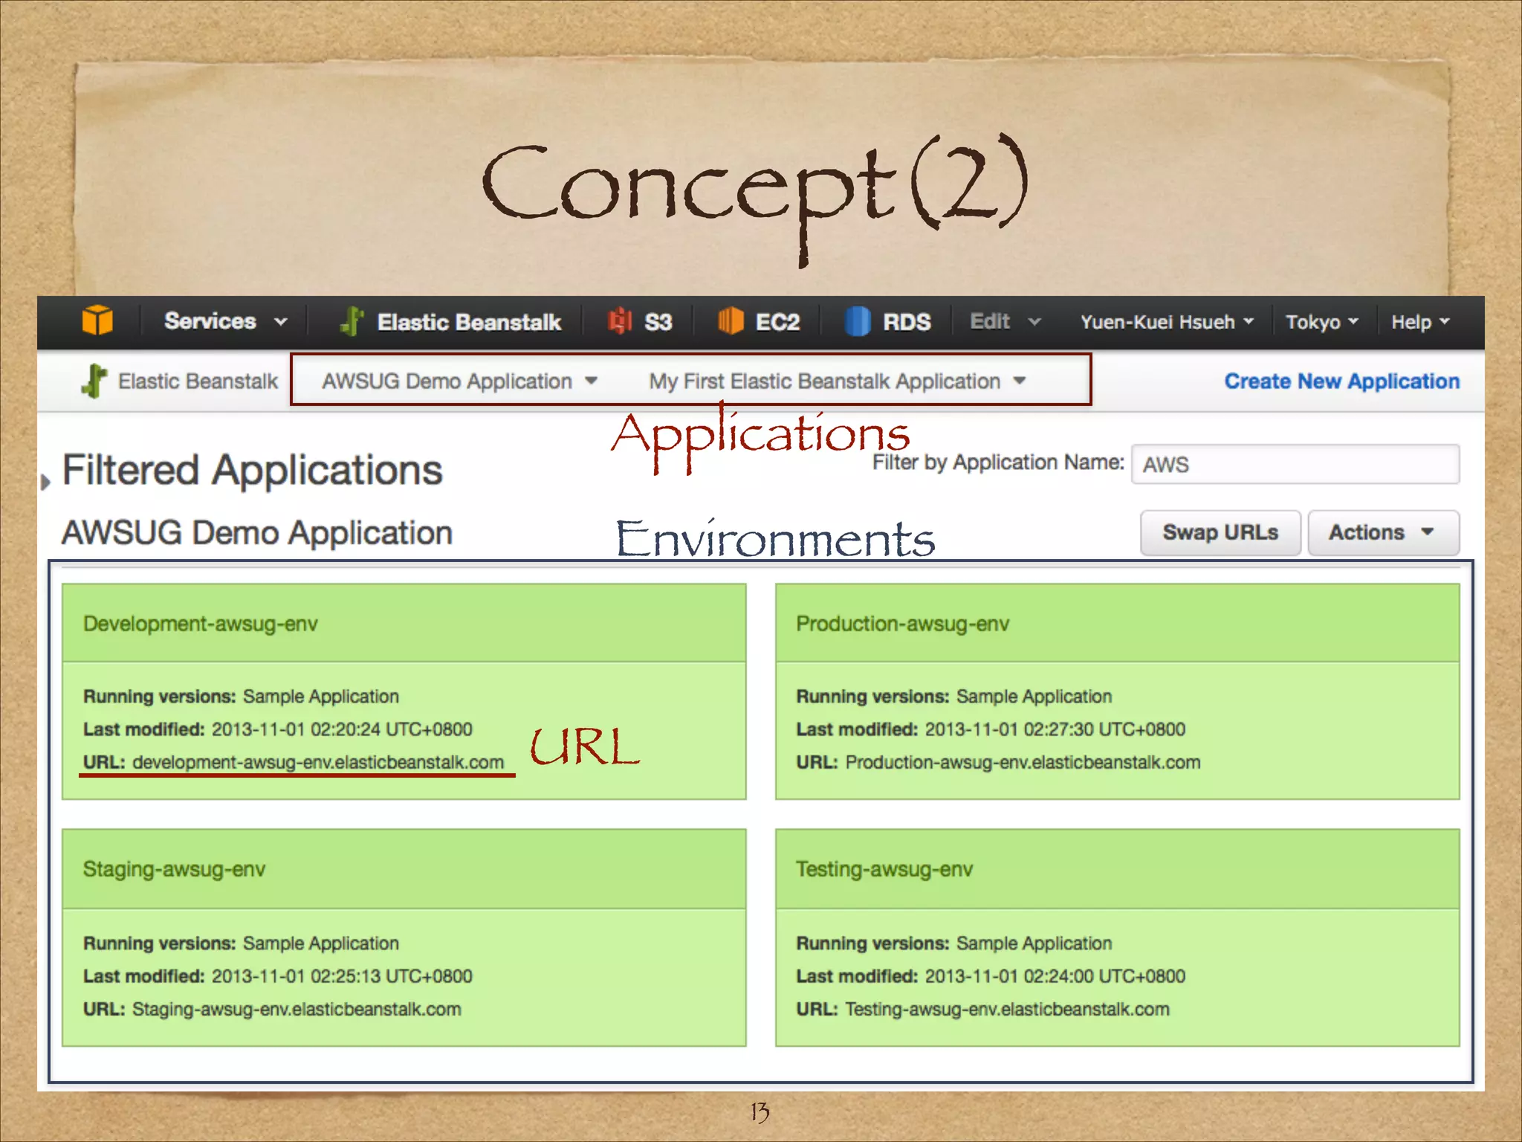The image size is (1522, 1142).
Task: Click Development last modified 02:20:24 timestamp
Action: pos(342,729)
